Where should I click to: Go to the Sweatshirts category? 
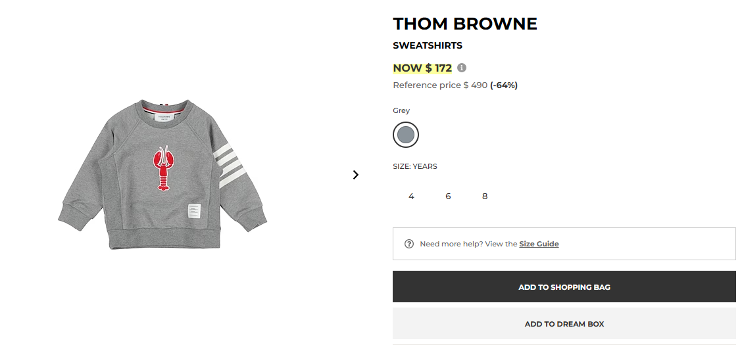(x=428, y=45)
